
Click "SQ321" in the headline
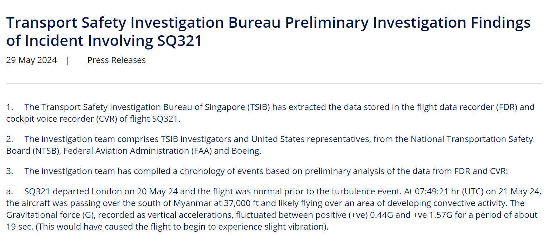[180, 41]
